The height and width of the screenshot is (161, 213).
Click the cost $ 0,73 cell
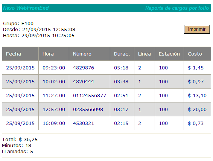pos(197,123)
